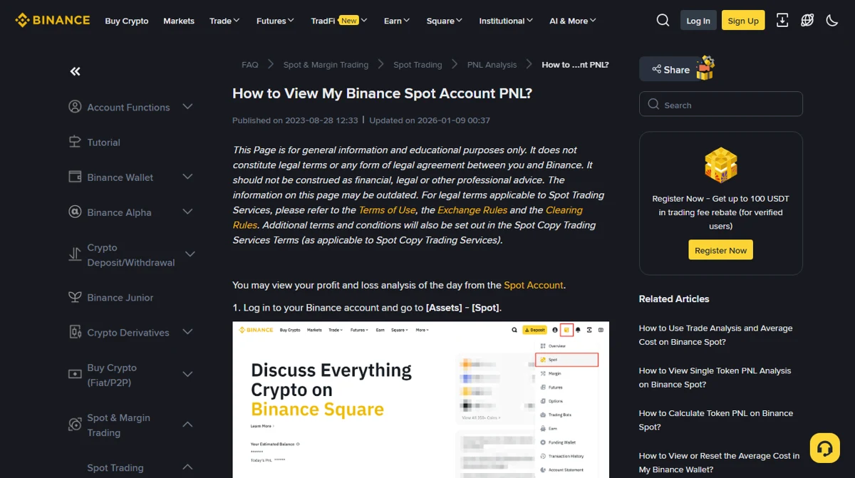The height and width of the screenshot is (478, 855).
Task: Click the Log In button
Action: point(698,20)
